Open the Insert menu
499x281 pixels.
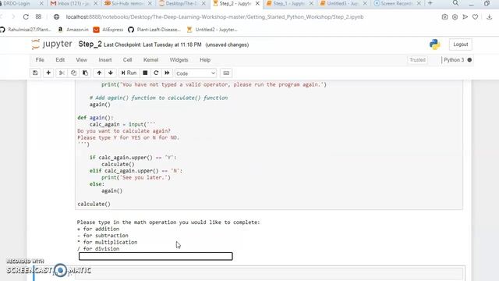105,60
